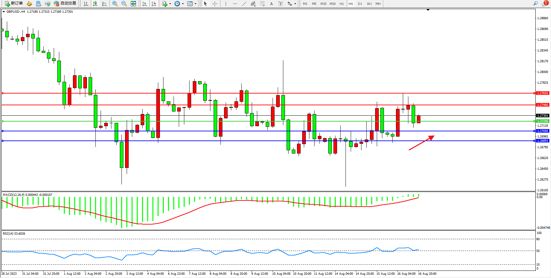Screen dimensions: 551x278
Task: Select the crosshair tool
Action: tap(215, 4)
